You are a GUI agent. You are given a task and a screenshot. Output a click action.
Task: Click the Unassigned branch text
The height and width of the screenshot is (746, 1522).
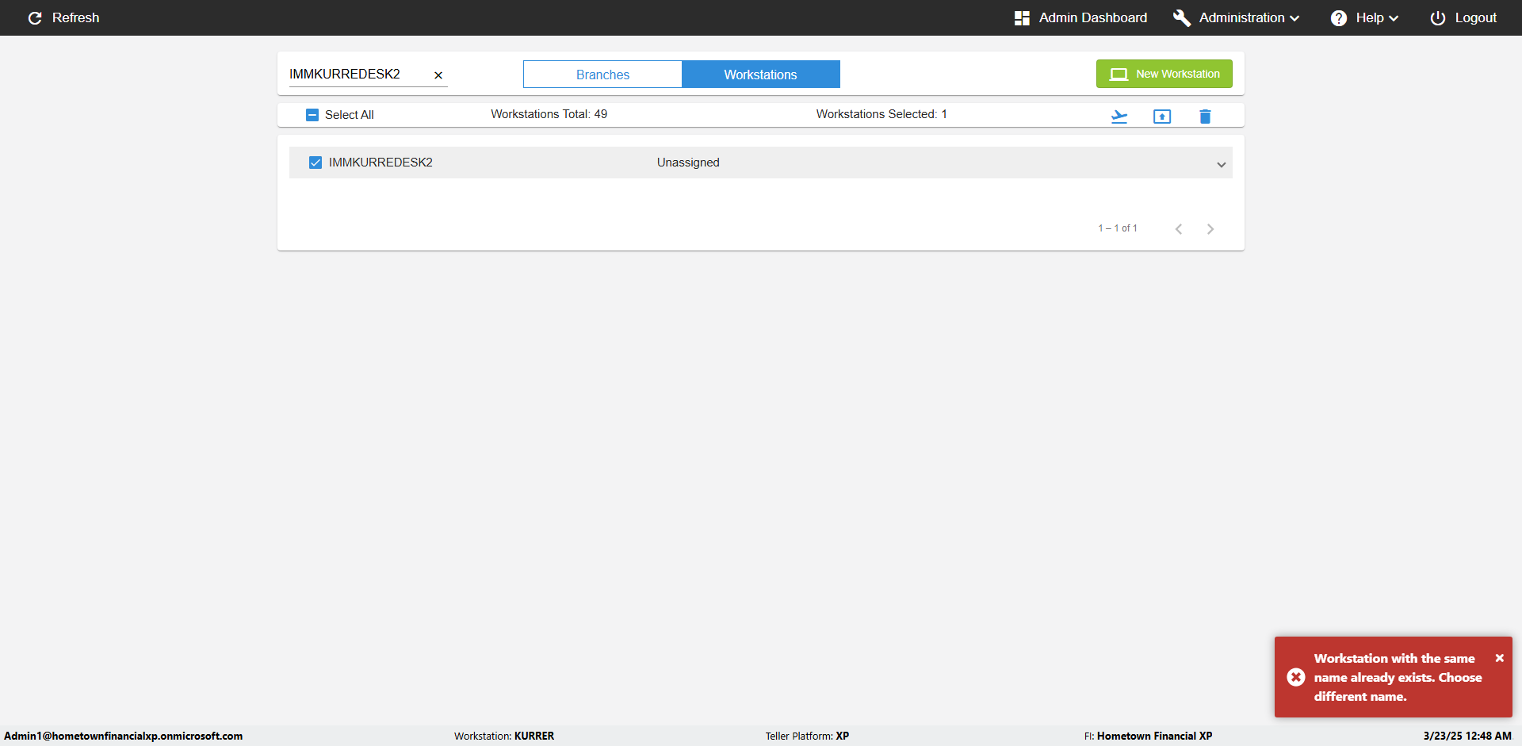click(x=688, y=163)
